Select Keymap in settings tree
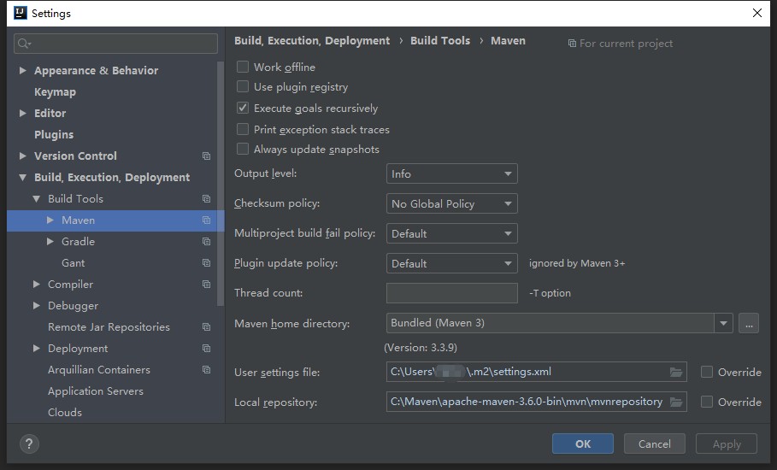 coord(55,92)
